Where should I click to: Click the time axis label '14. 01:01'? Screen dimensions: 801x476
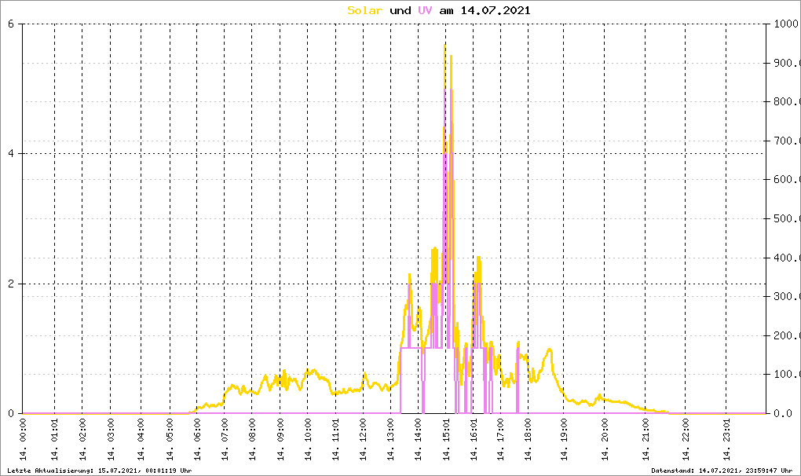coord(55,440)
